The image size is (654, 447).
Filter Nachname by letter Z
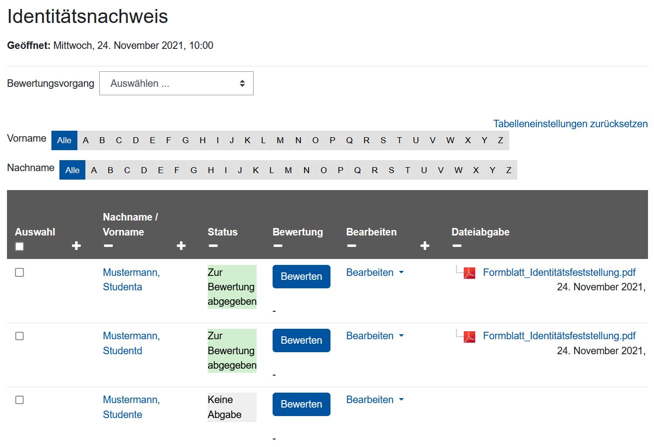click(x=509, y=170)
